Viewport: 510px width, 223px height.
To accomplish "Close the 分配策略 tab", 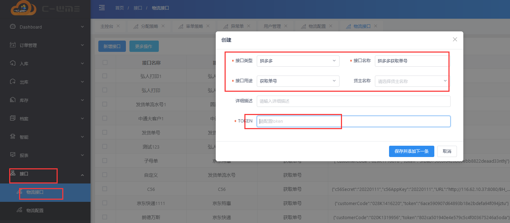I will [163, 26].
